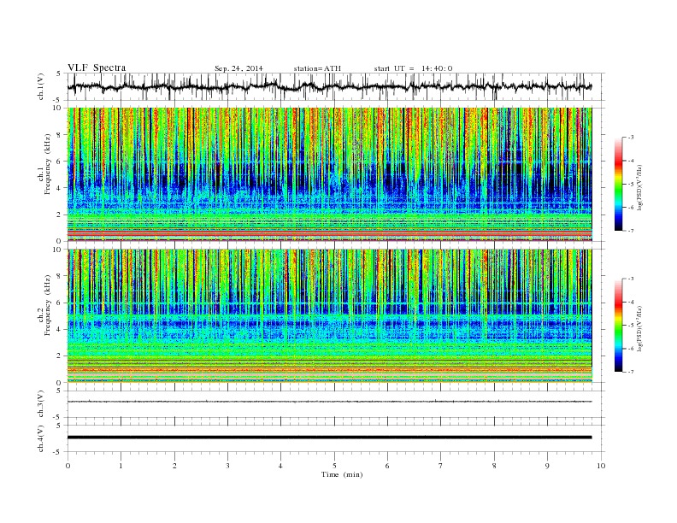Screen dimensions: 677x523
Task: Click the "6" kHz tick on ch.2 frequency axis
Action: click(x=60, y=303)
